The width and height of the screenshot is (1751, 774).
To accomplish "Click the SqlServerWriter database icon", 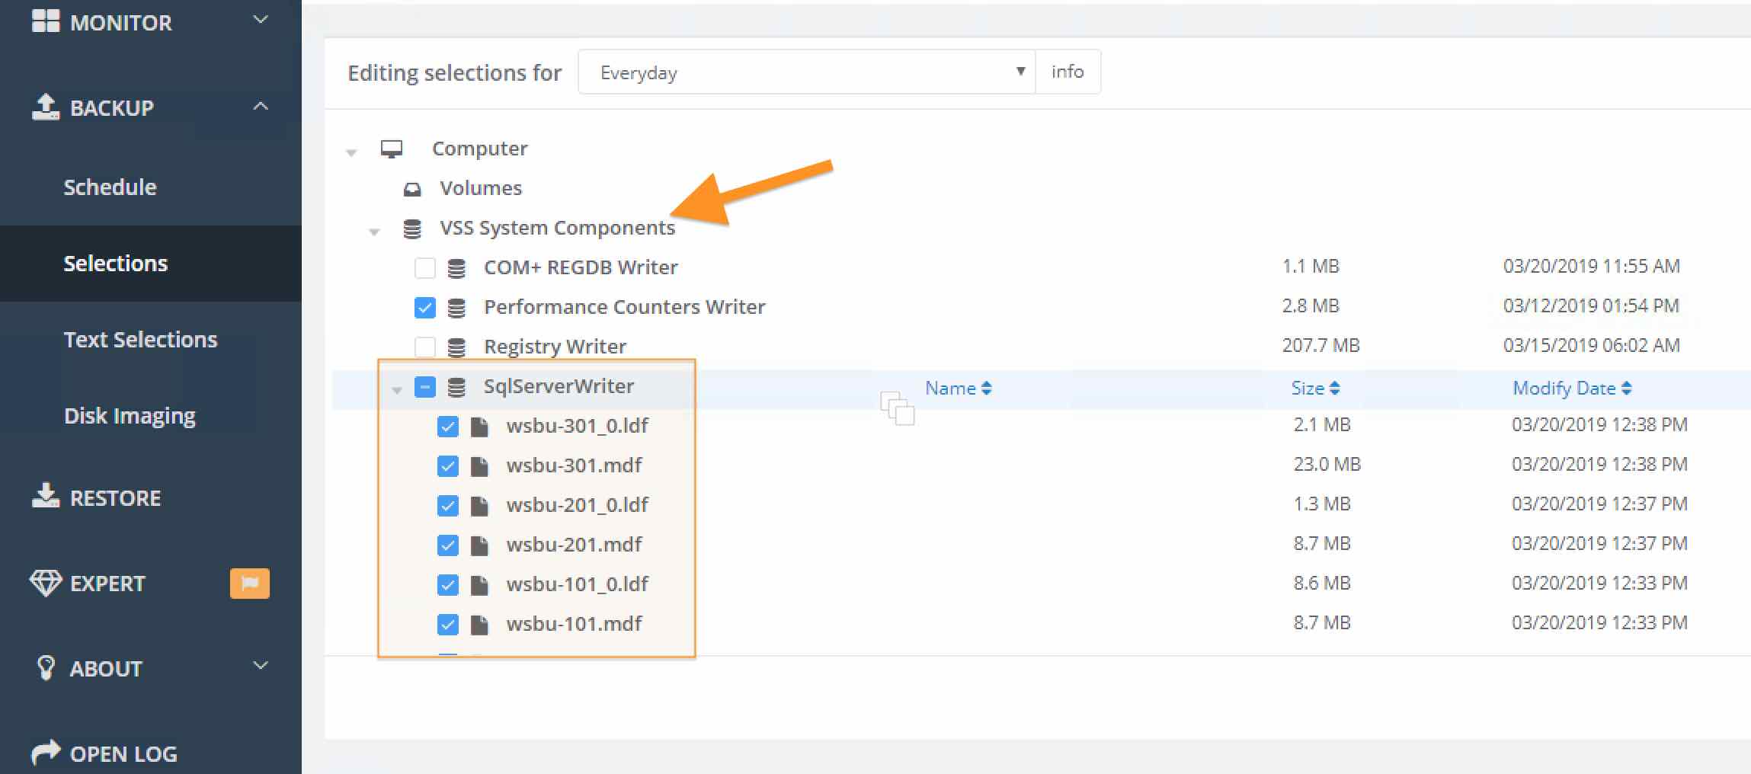I will click(x=456, y=387).
